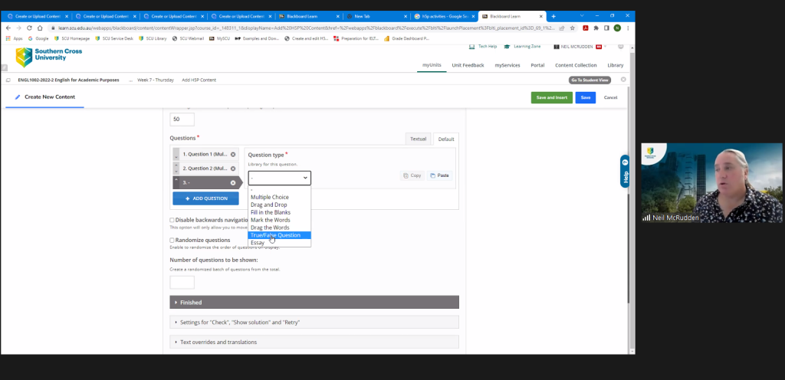Pick Drag the Words option
785x380 pixels.
[x=279, y=228]
